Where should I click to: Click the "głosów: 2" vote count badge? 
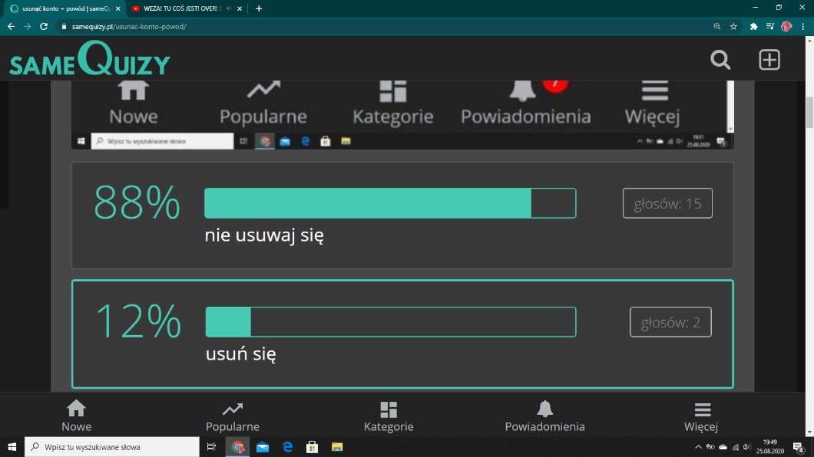(x=670, y=322)
